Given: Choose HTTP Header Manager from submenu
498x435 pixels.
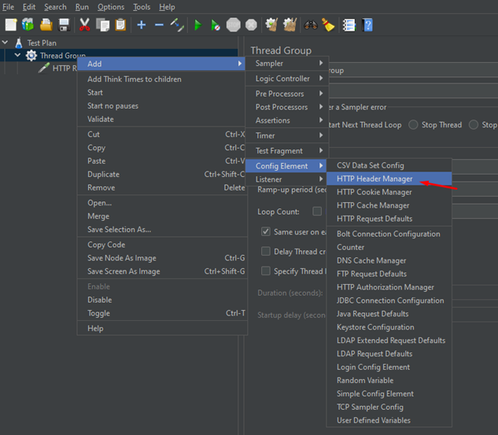Looking at the screenshot, I should pos(374,179).
